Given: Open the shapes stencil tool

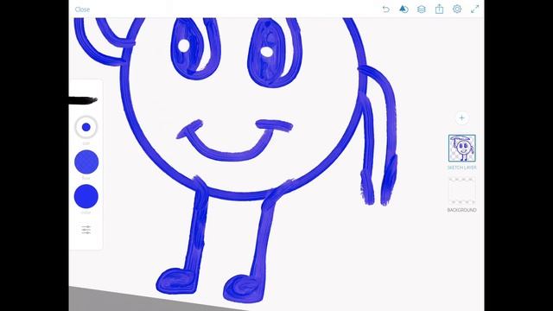Looking at the screenshot, I should point(404,10).
